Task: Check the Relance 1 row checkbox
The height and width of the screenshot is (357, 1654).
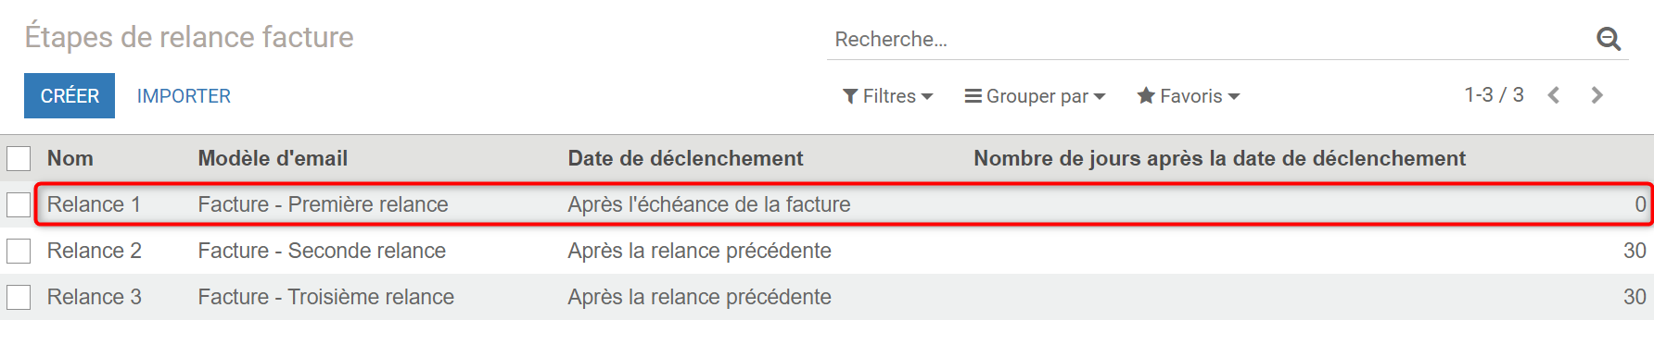Action: click(x=19, y=204)
